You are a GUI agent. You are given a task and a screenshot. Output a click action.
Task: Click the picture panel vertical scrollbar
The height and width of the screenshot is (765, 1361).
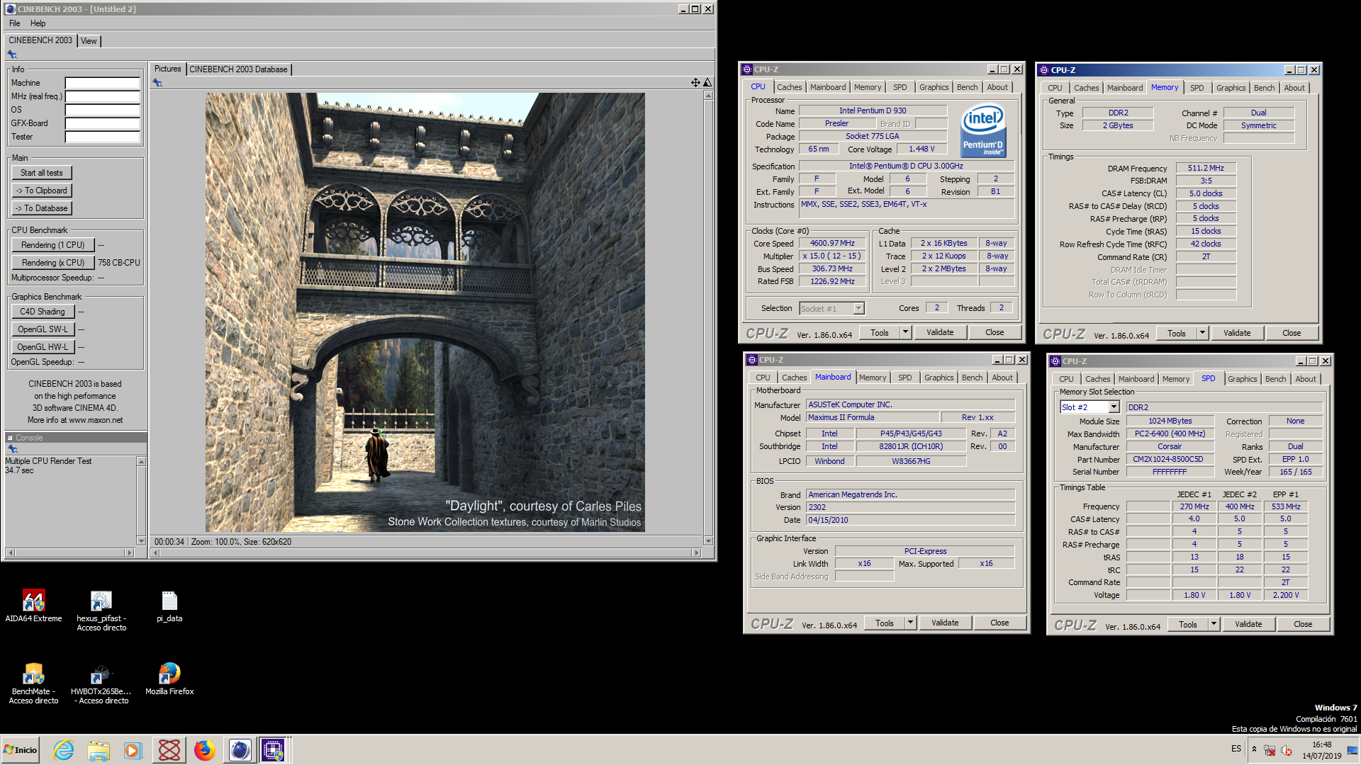coord(707,318)
